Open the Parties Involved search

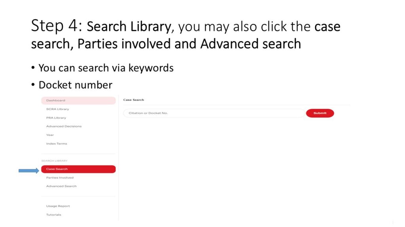pyautogui.click(x=60, y=178)
